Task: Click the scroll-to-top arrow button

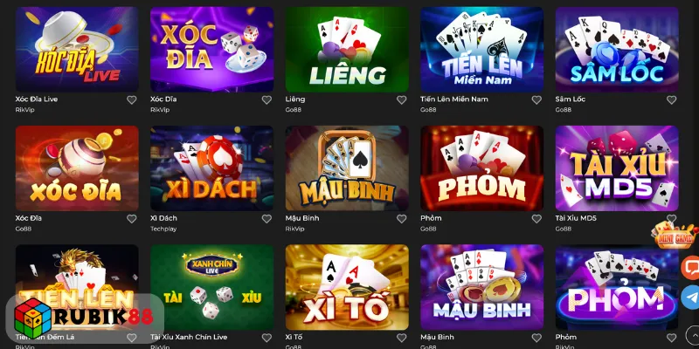Action: click(692, 334)
